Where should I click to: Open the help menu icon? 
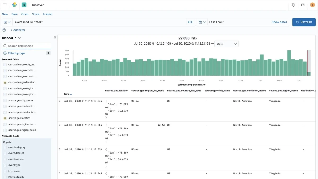click(x=293, y=5)
